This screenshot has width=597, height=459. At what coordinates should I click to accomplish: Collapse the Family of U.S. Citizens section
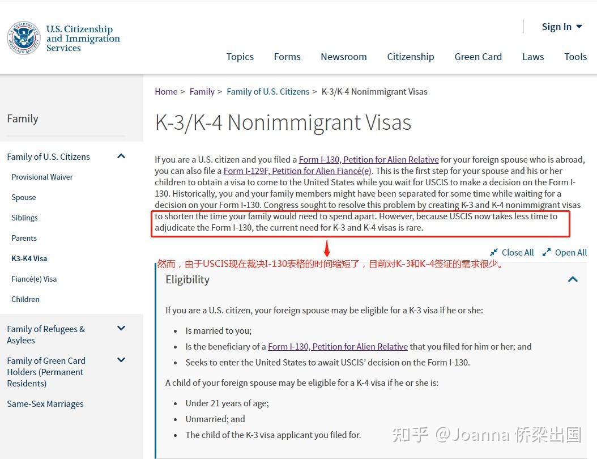click(x=121, y=156)
